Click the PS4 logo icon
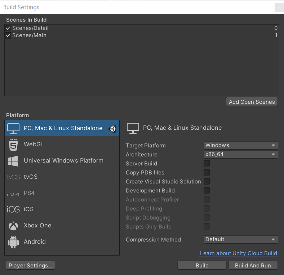This screenshot has width=284, height=275. pos(13,194)
